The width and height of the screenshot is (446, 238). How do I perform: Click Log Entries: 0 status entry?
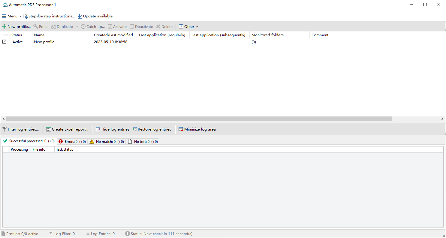coord(100,234)
